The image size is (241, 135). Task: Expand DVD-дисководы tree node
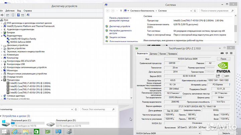coord(2,23)
